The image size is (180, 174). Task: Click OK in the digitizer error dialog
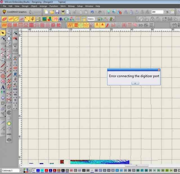pos(135,83)
